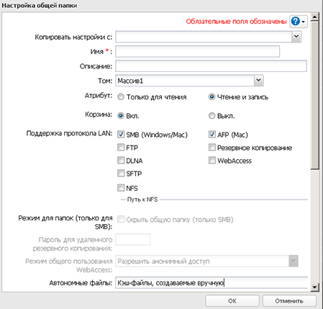The width and height of the screenshot is (323, 309).
Task: Expand the 'Том' volume dropdown arrow
Action: [258, 81]
